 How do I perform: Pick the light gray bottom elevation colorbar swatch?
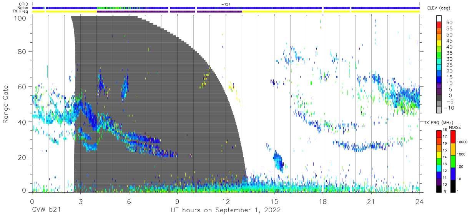click(439, 110)
